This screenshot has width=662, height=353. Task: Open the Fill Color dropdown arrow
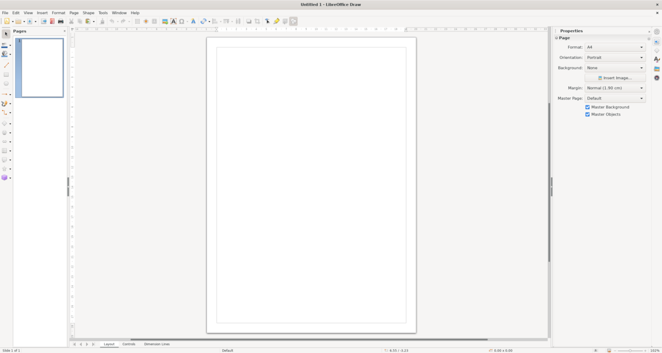coord(10,54)
